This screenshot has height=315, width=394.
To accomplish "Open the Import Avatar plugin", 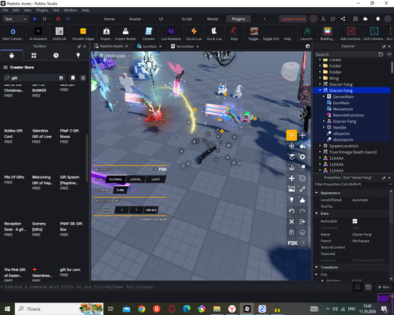I will coord(125,34).
